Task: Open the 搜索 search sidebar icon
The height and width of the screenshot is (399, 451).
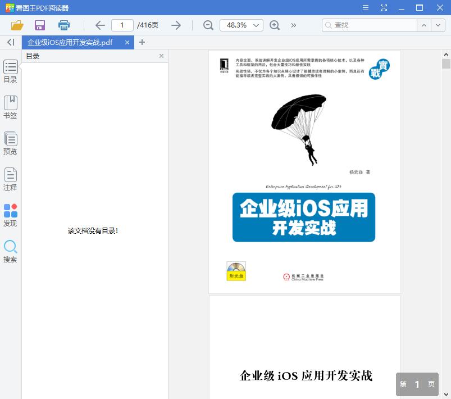Action: [x=10, y=248]
